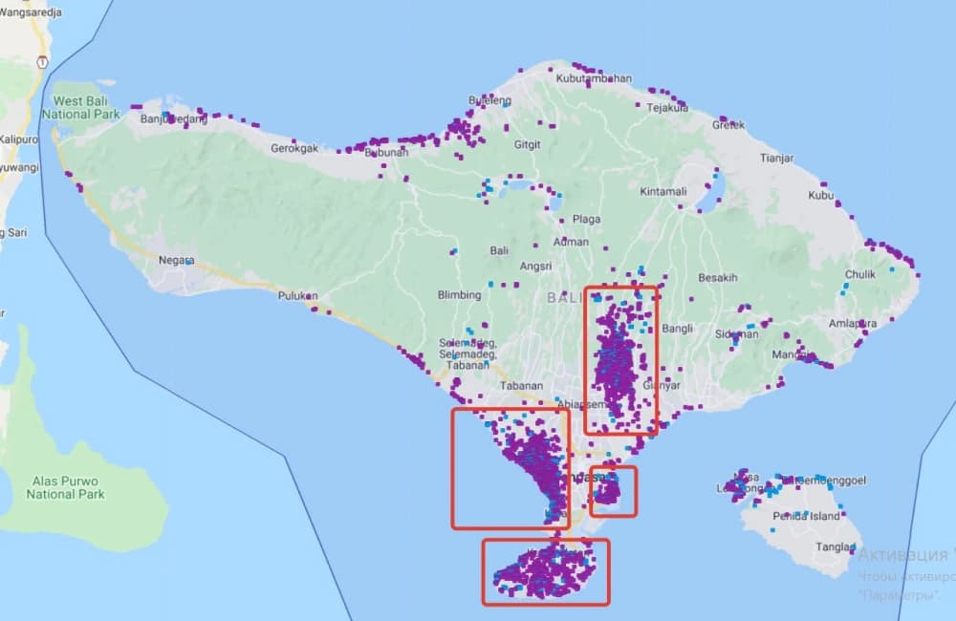The image size is (956, 621).
Task: Click the Banjuwedang label
Action: coord(174,118)
